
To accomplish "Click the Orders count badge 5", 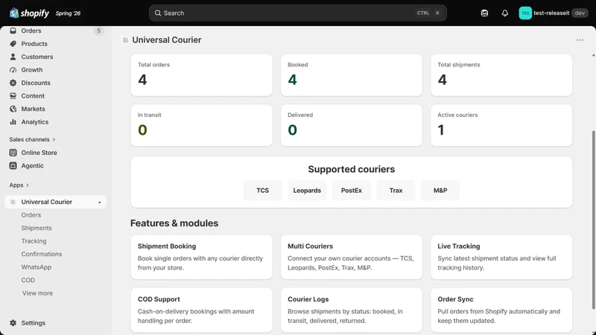I will click(x=98, y=31).
